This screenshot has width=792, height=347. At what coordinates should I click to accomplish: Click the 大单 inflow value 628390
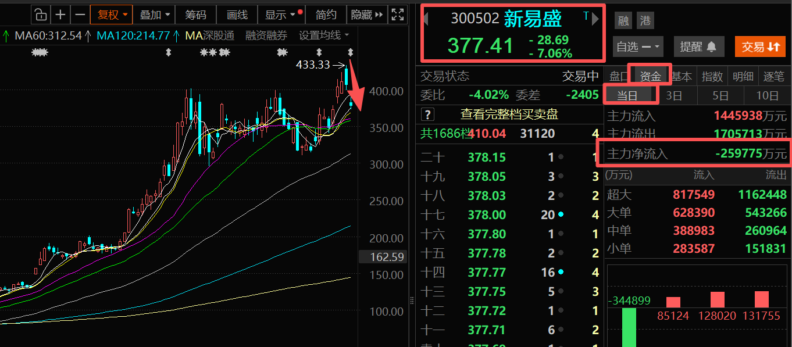[x=693, y=213]
